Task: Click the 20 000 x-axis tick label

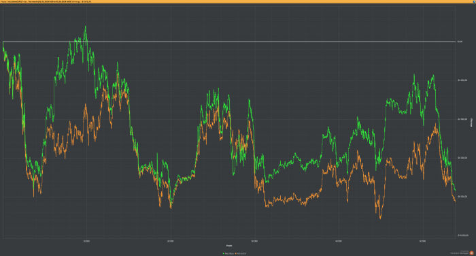Action: point(170,241)
